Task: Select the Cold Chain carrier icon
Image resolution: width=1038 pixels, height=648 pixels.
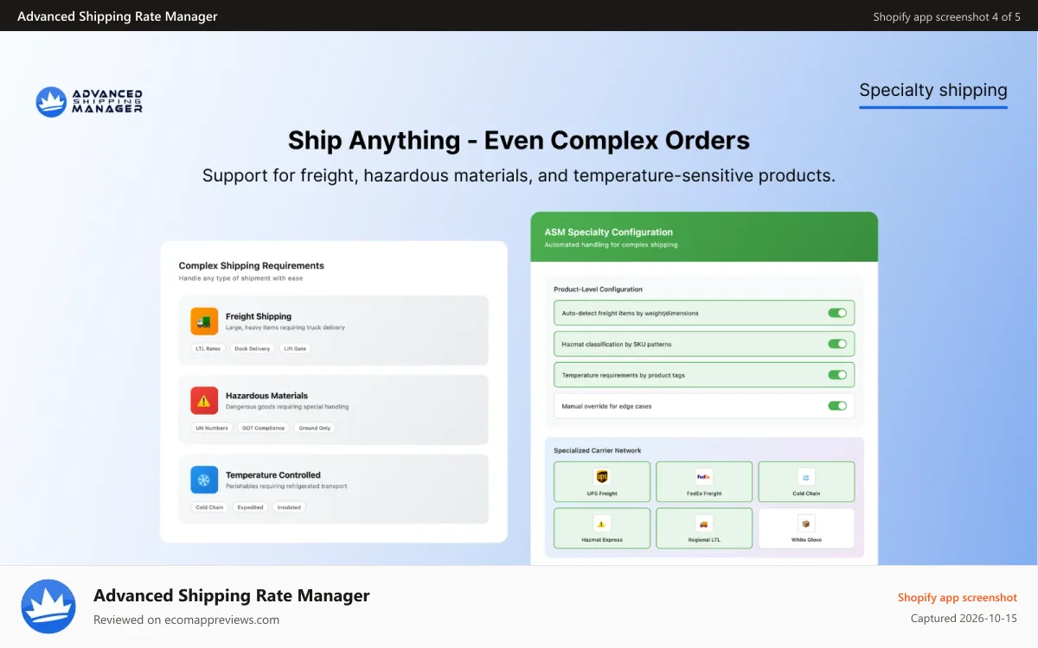Action: [806, 477]
